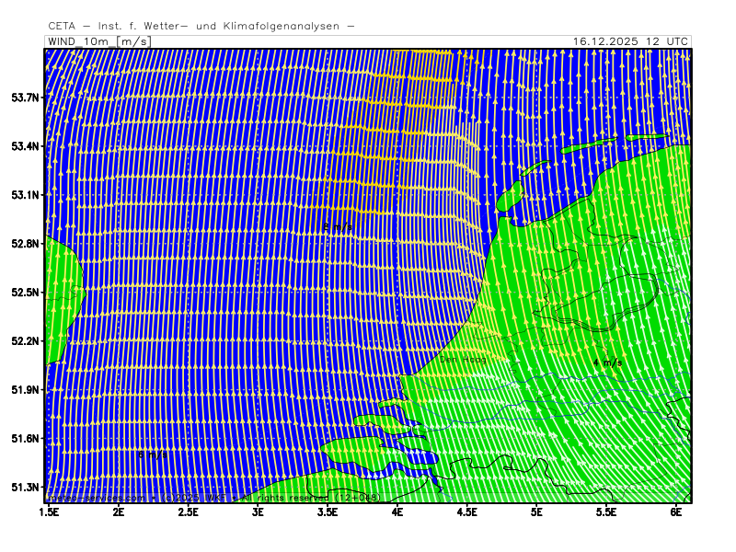Viewport: 736px width, 552px height.
Task: Click the WIND 10m [m/s] header label
Action: (98, 41)
